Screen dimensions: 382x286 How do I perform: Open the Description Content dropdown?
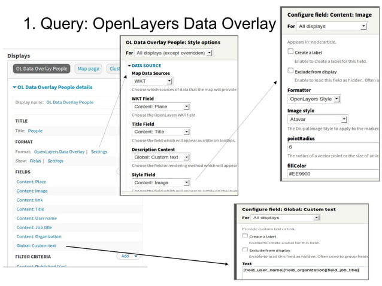(161, 157)
